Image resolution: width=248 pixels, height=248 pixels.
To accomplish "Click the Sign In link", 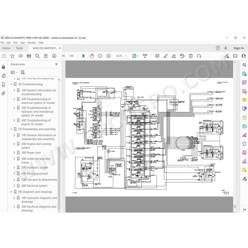I will click(x=238, y=48).
